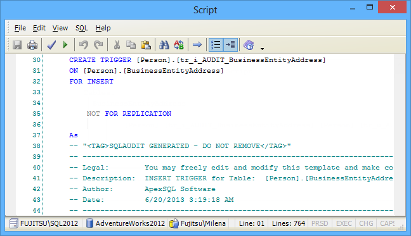Click the As keyword on line 37
The height and width of the screenshot is (236, 411).
coord(74,135)
